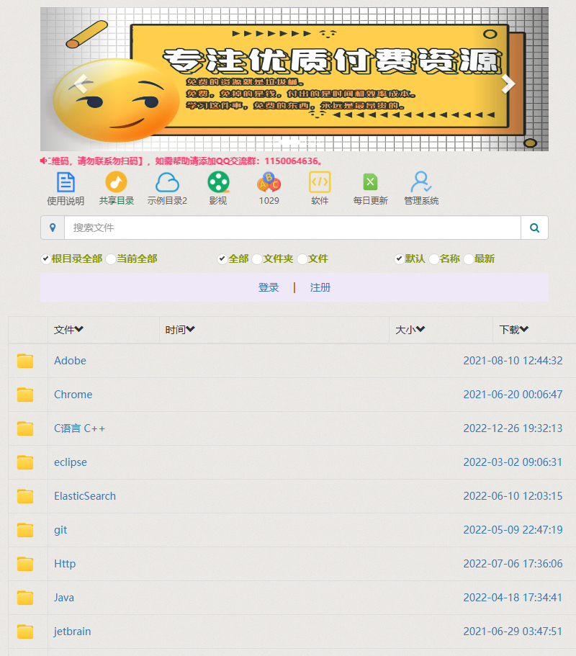This screenshot has width=576, height=656.
Task: Click the magnifier search button
Action: point(534,228)
